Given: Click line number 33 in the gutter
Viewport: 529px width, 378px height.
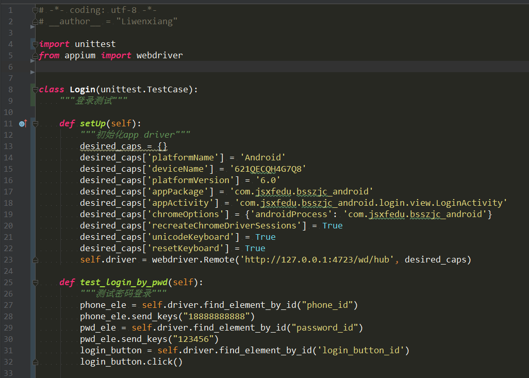Looking at the screenshot, I should pyautogui.click(x=8, y=373).
